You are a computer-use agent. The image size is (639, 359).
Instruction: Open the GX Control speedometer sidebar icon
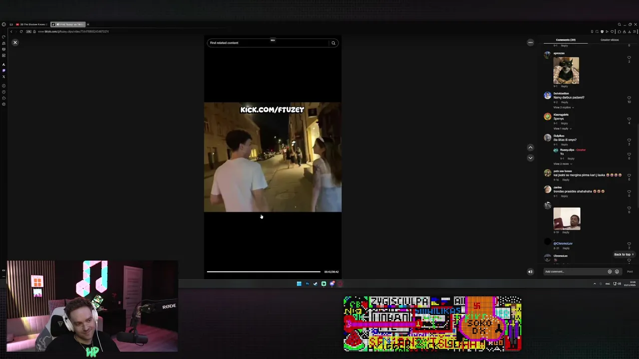pyautogui.click(x=4, y=37)
